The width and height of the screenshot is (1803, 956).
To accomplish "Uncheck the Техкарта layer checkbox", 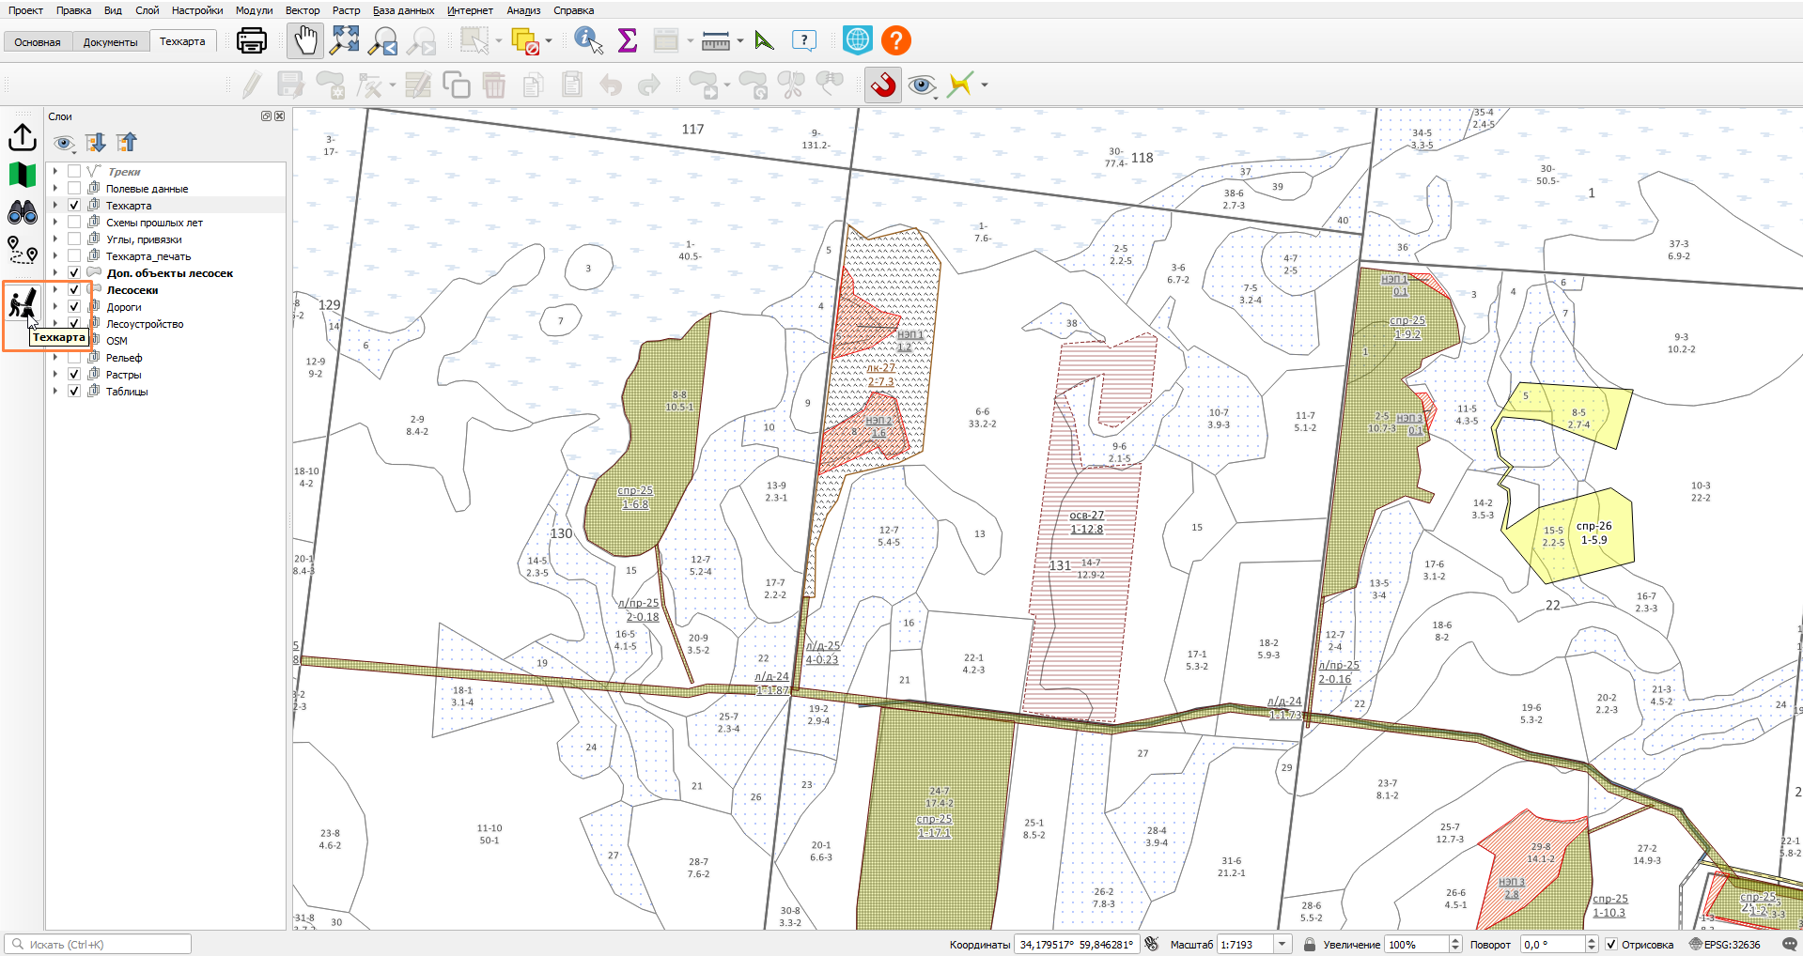I will click(74, 205).
